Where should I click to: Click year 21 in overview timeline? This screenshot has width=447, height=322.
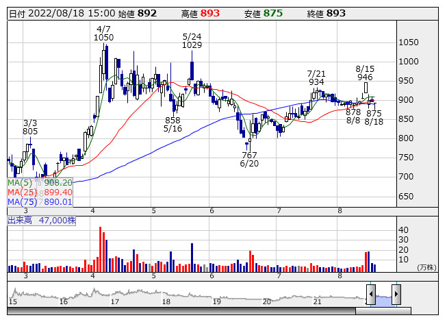pyautogui.click(x=318, y=301)
